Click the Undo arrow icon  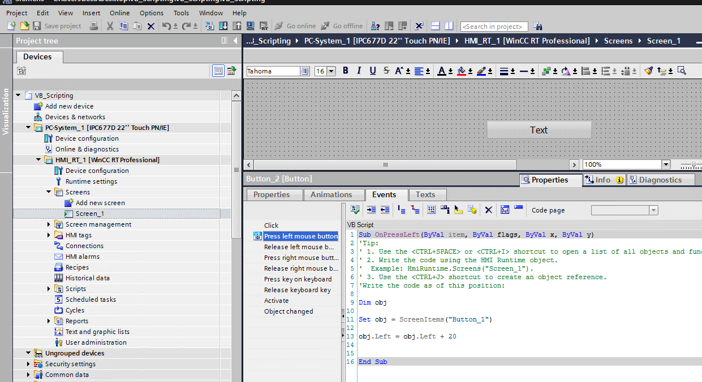coord(166,26)
